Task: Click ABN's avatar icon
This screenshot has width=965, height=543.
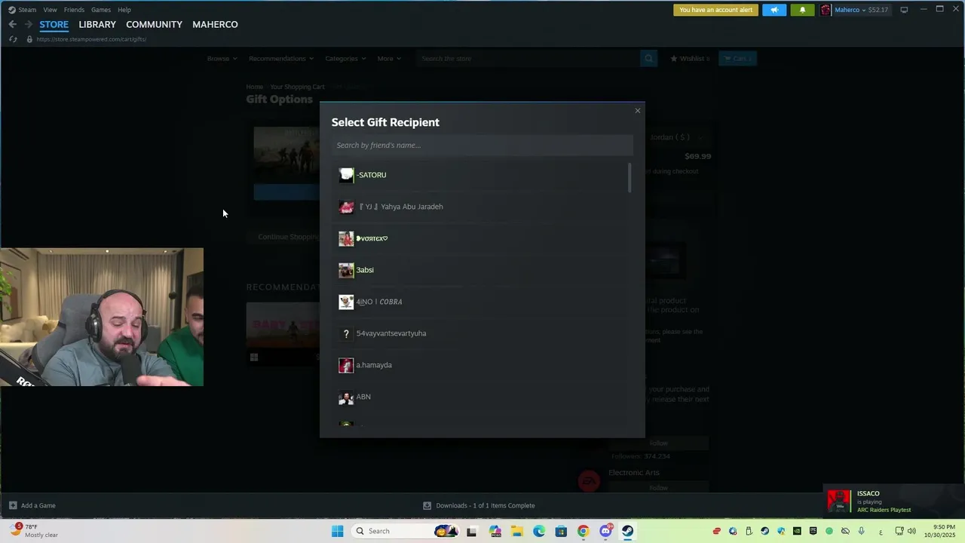Action: click(346, 397)
